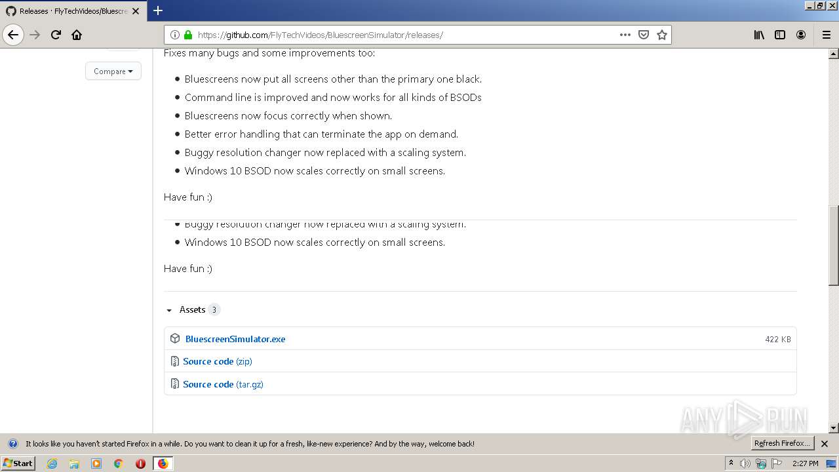Bookmark this page with the star

click(662, 35)
